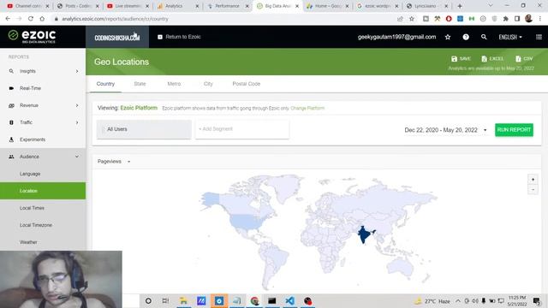Collapse the Audience sidebar section
Viewport: 548px width, 308px height.
pos(43,157)
